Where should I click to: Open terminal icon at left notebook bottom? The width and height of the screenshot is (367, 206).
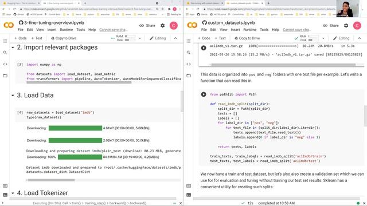coord(5,195)
